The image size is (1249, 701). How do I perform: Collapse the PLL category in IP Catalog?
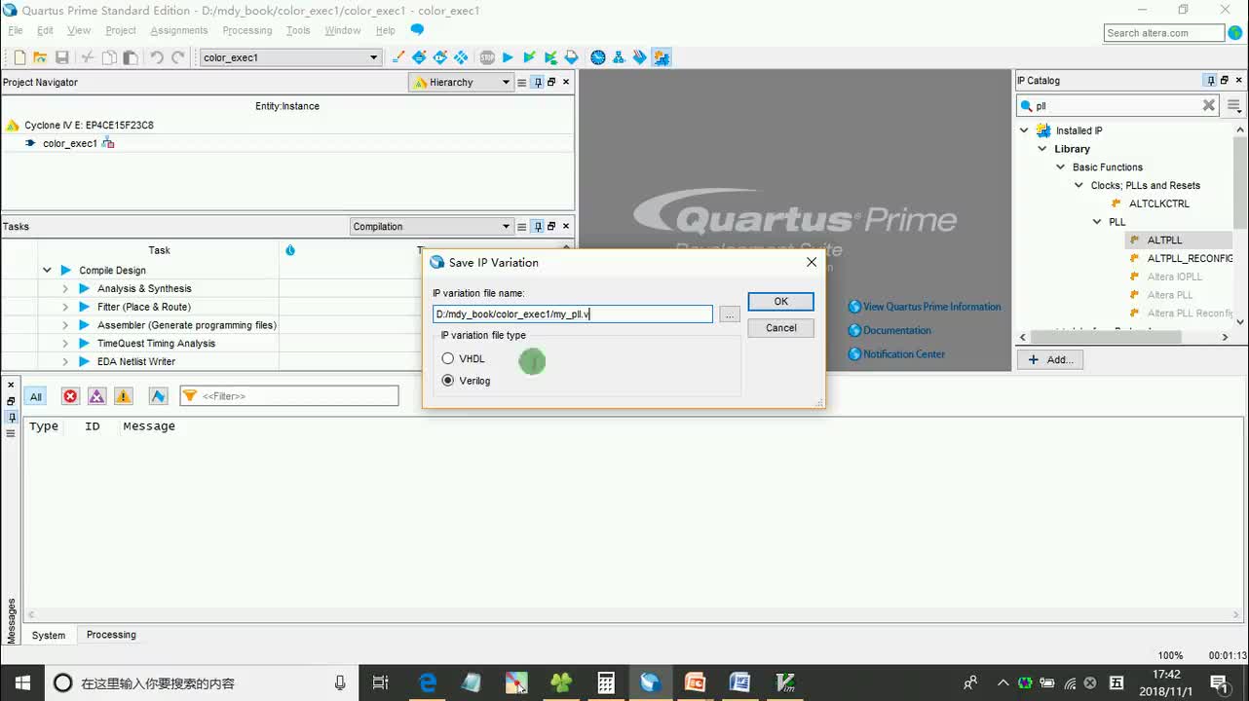[x=1098, y=222]
